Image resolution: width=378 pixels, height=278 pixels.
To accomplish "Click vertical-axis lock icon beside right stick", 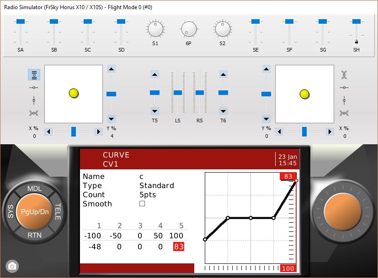I will (x=345, y=100).
